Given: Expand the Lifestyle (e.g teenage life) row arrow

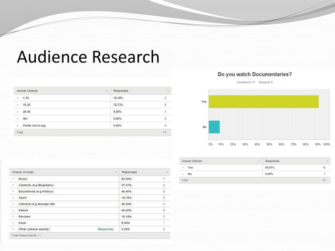Looking at the screenshot, I should point(13,204).
